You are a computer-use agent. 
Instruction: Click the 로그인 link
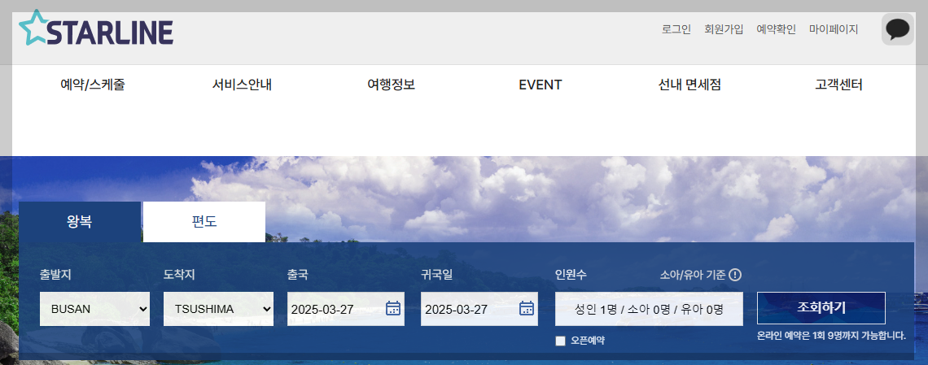tap(676, 29)
